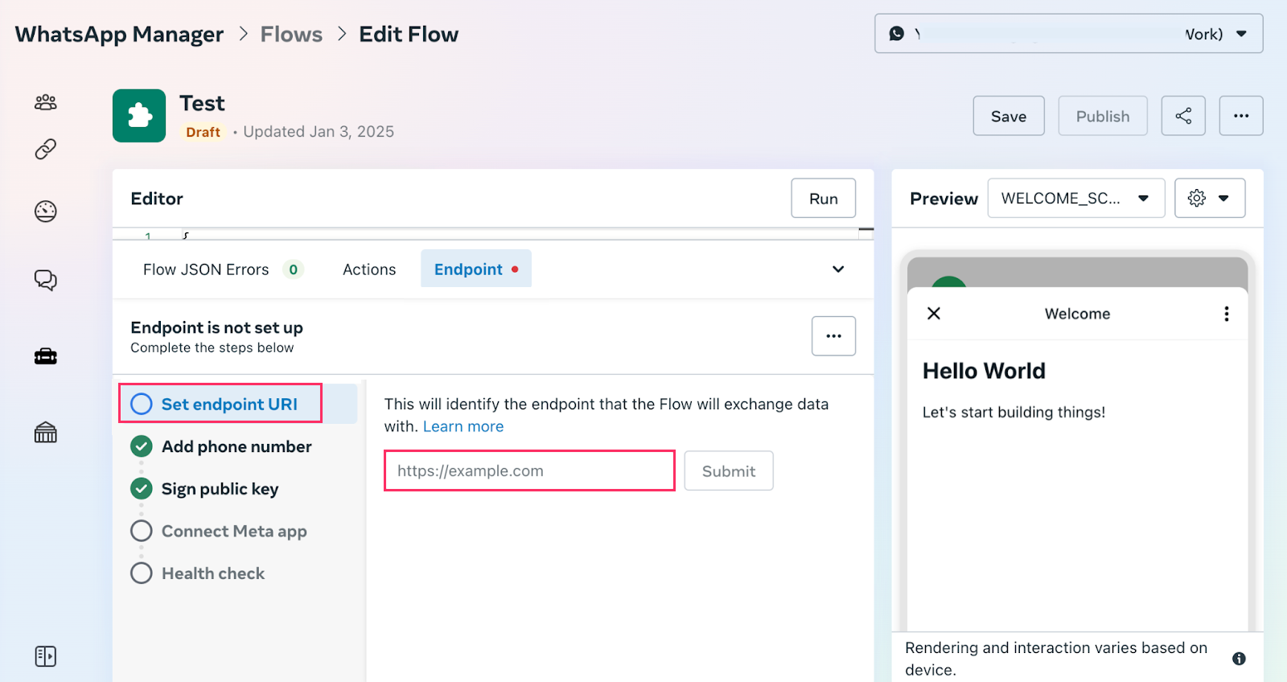Image resolution: width=1287 pixels, height=682 pixels.
Task: Click the Hello World heading in preview
Action: point(984,371)
